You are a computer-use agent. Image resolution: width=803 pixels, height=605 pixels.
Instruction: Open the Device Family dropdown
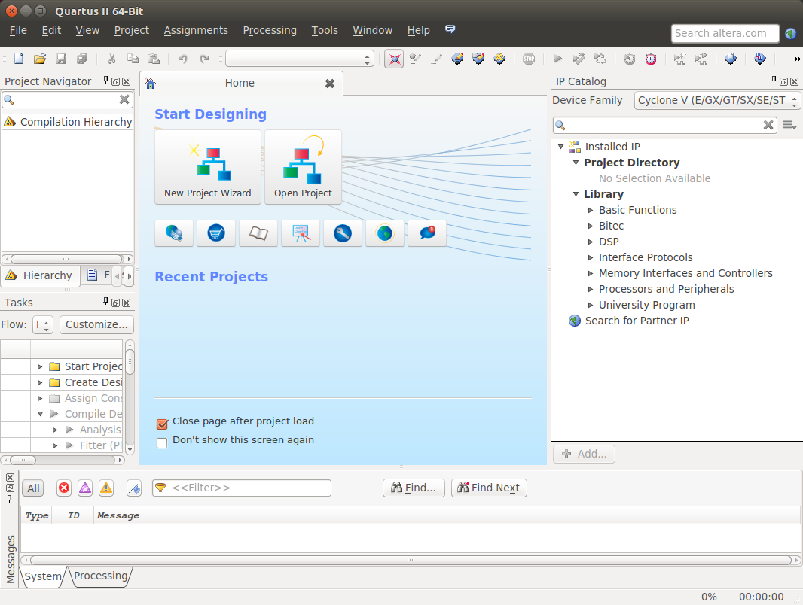[717, 101]
